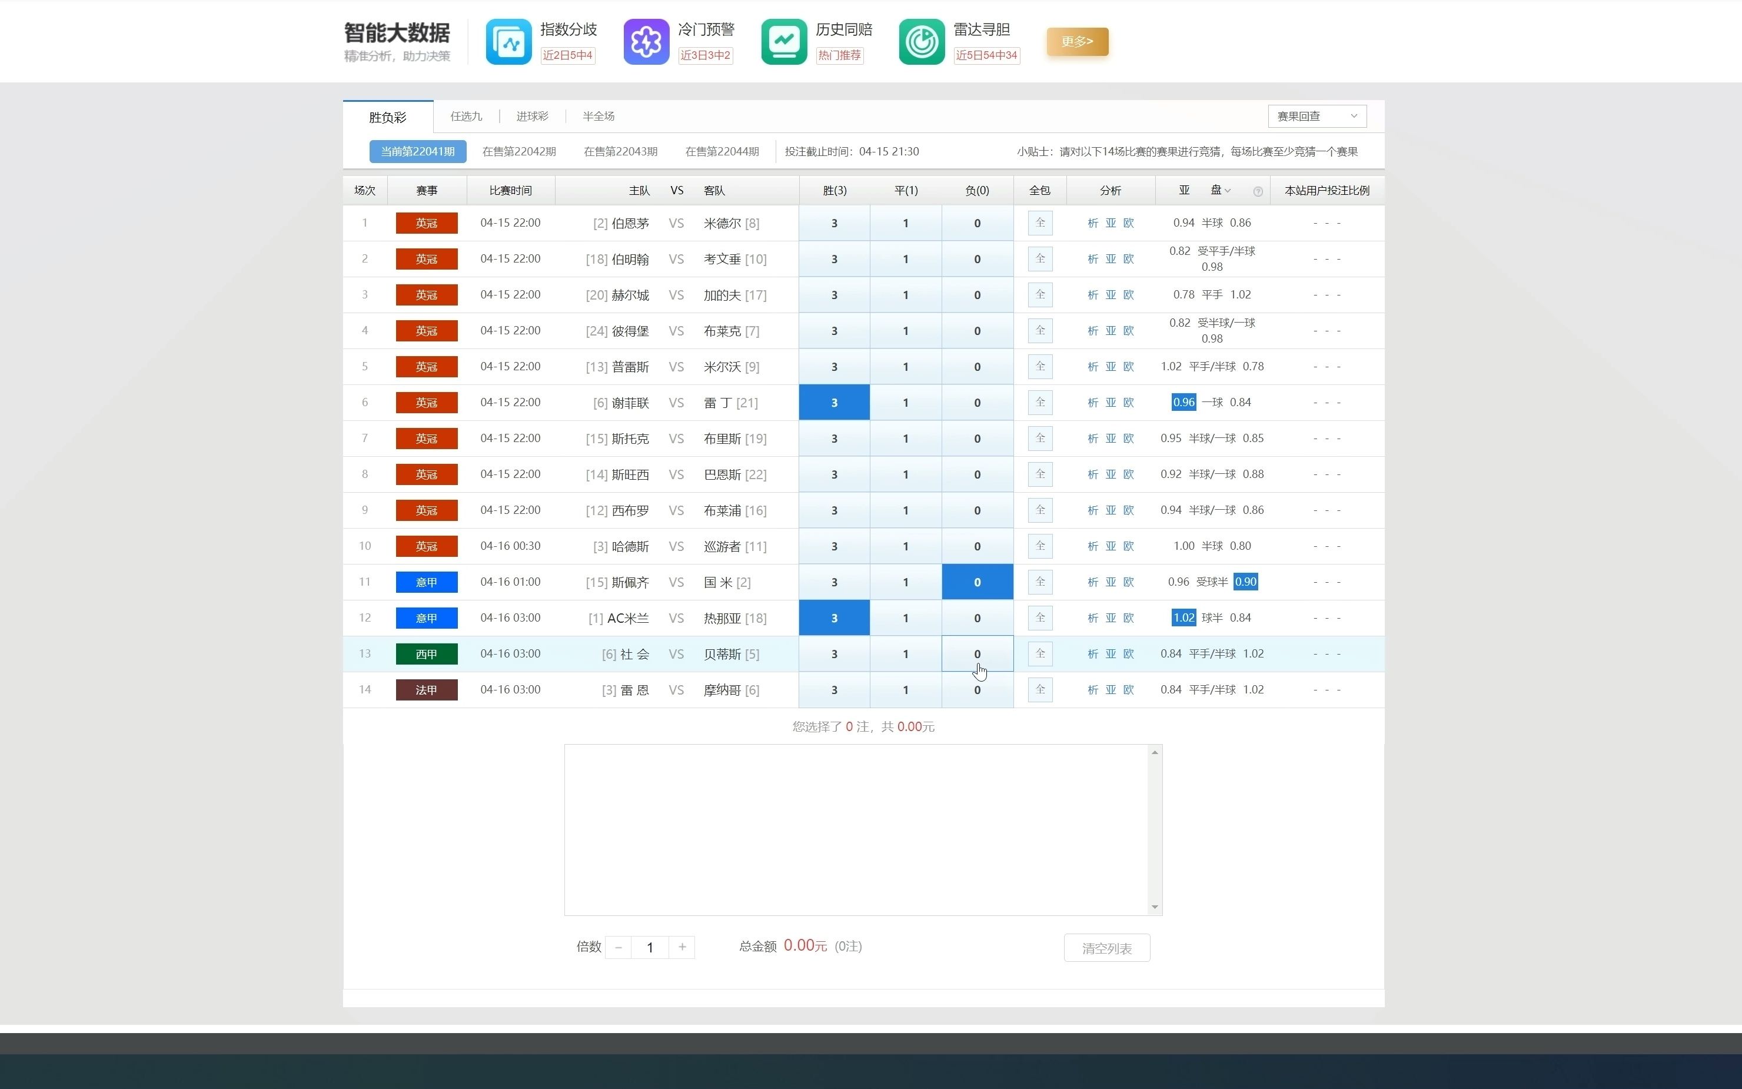Open the 赛果回查 dropdown
Image resolution: width=1742 pixels, height=1089 pixels.
(x=1317, y=116)
